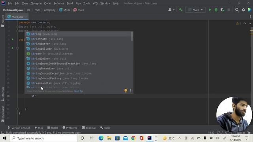Click the Build project hammer icon
253x142 pixels.
pos(181,10)
